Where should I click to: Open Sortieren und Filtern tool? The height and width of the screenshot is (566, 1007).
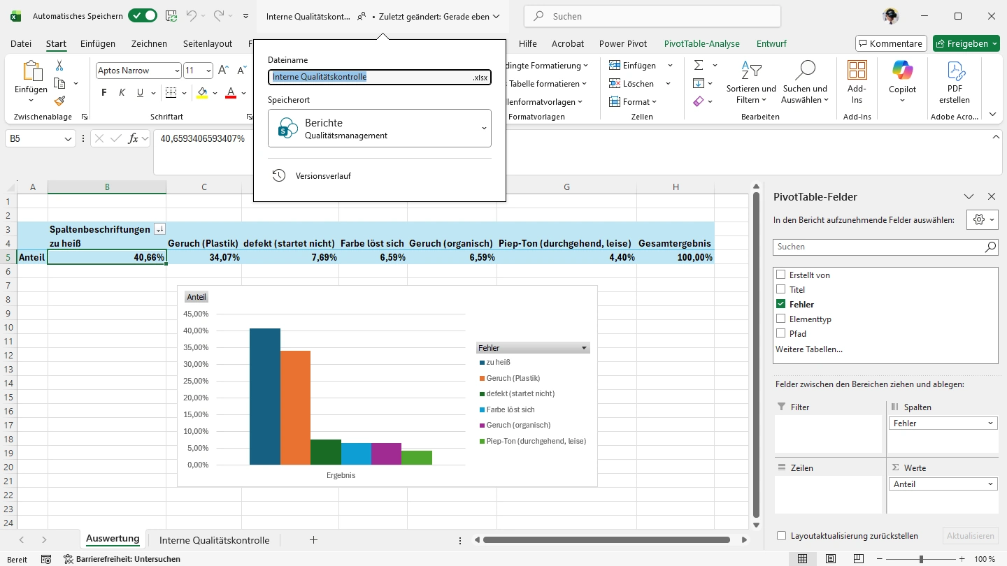coord(751,81)
